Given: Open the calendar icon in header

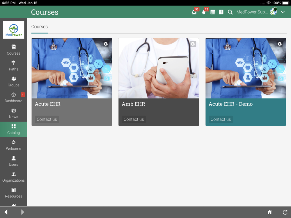Looking at the screenshot, I should tap(213, 12).
